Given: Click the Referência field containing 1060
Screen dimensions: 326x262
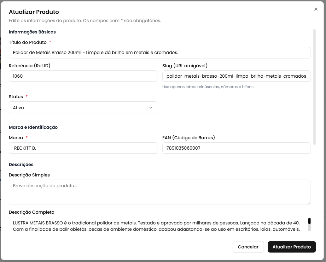Looking at the screenshot, I should pos(83,76).
